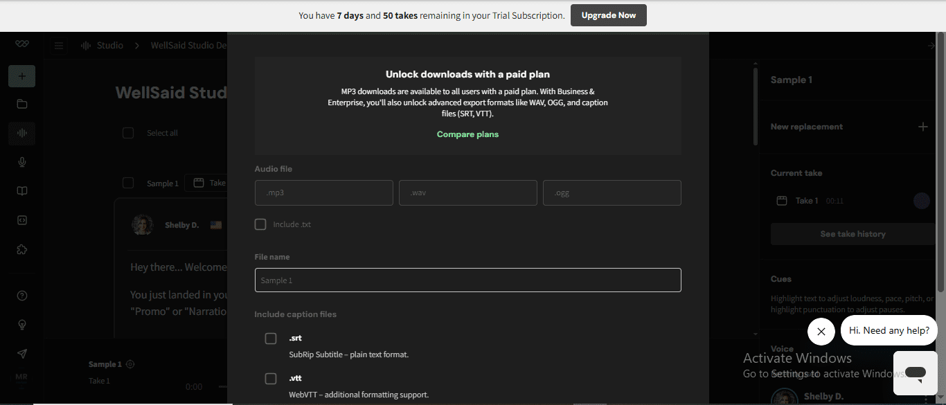
Task: Toggle the Select all checkbox
Action: click(128, 133)
